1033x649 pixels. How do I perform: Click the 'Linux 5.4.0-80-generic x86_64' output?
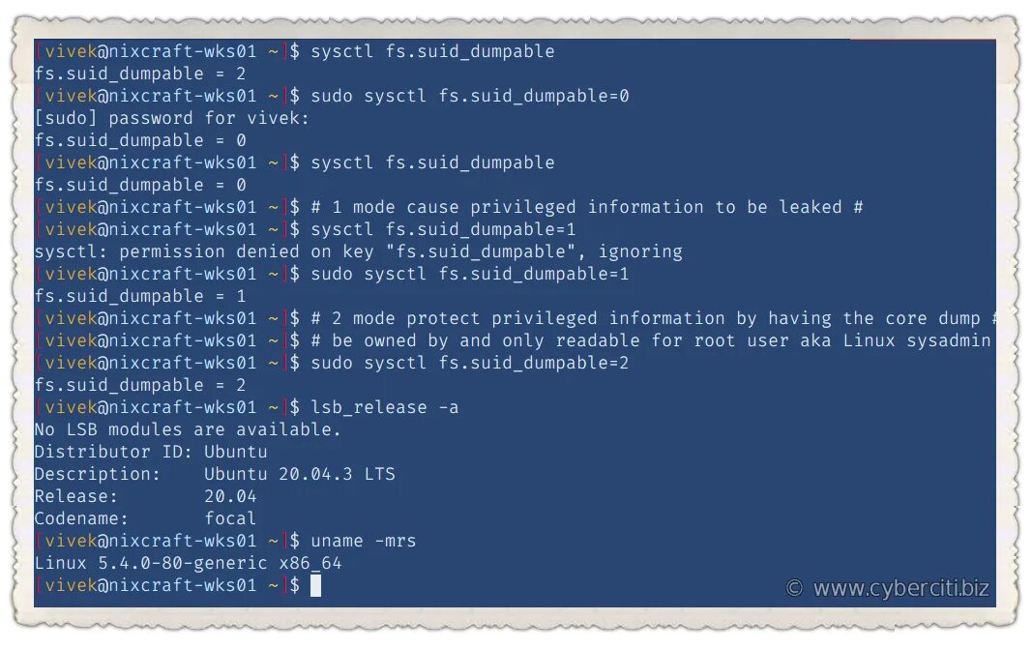click(188, 563)
